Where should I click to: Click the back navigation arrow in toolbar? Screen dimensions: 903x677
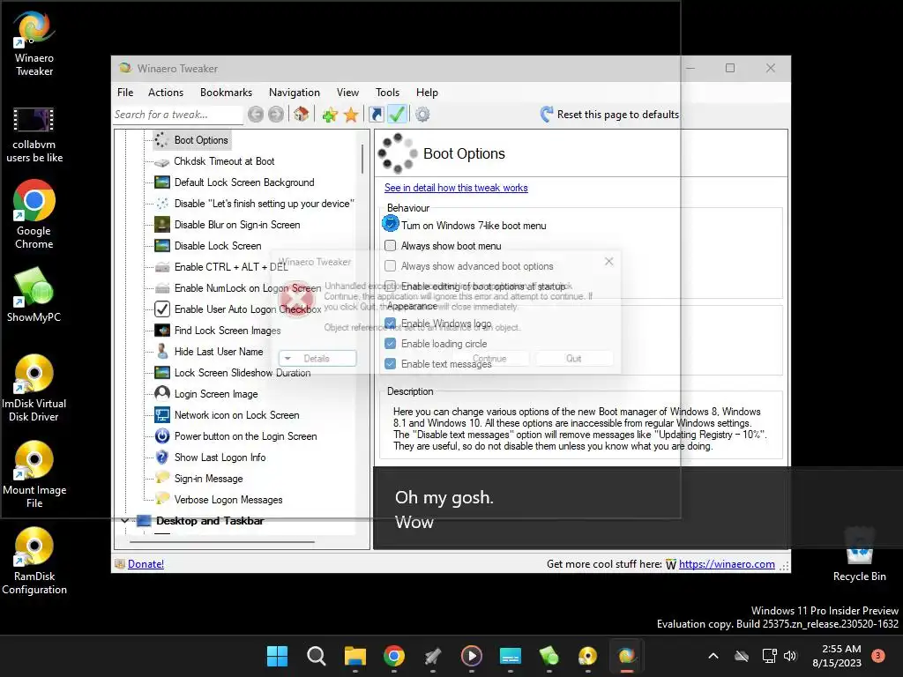[256, 115]
